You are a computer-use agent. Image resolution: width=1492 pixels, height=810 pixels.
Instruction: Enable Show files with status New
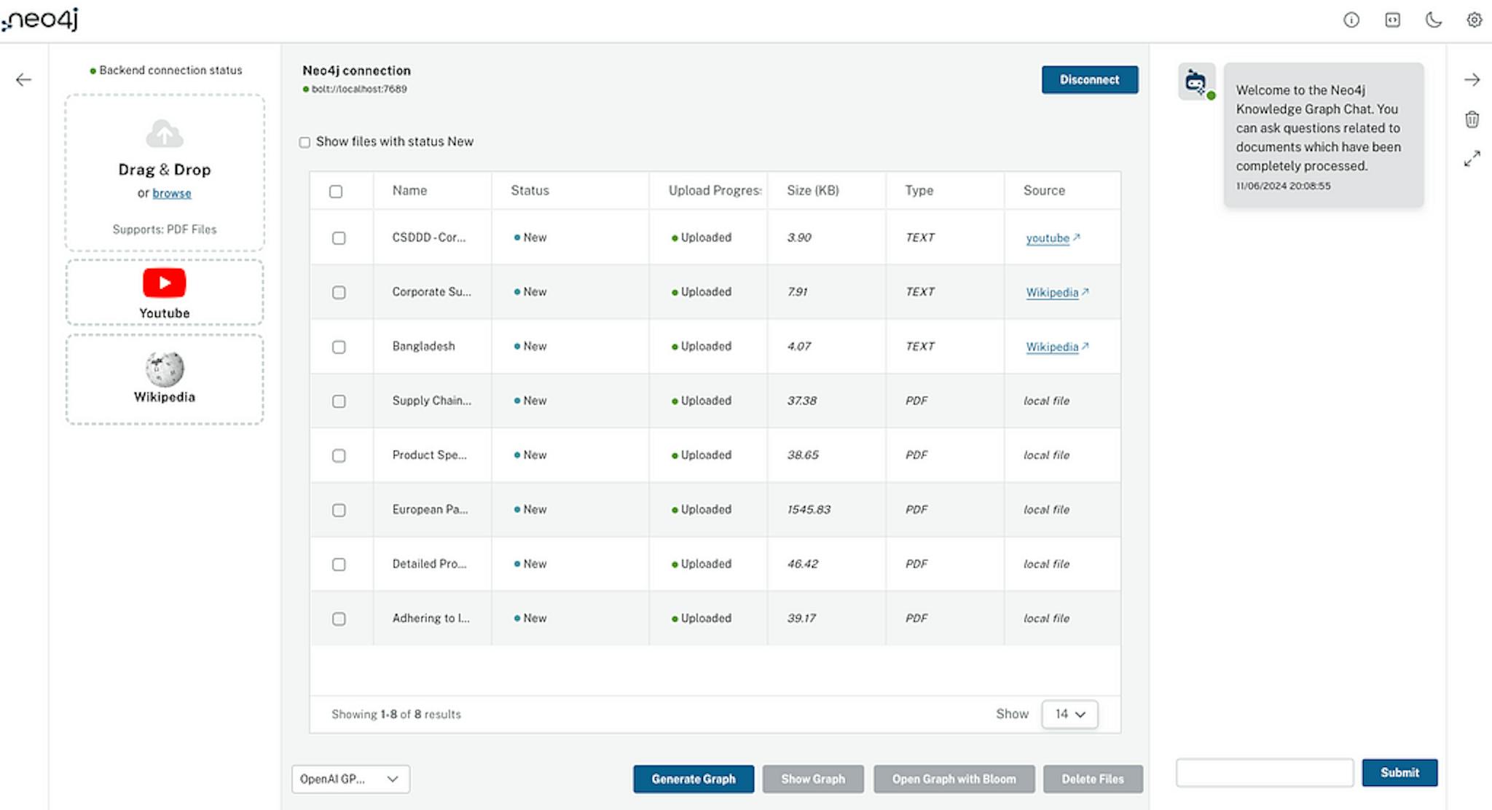pos(305,142)
